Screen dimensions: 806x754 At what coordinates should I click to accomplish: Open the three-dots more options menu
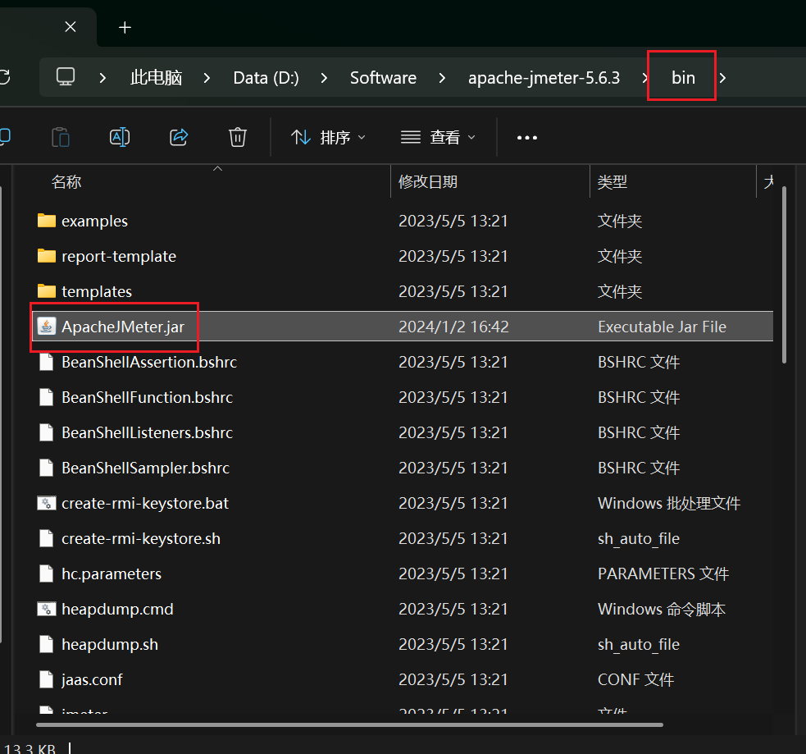click(527, 138)
